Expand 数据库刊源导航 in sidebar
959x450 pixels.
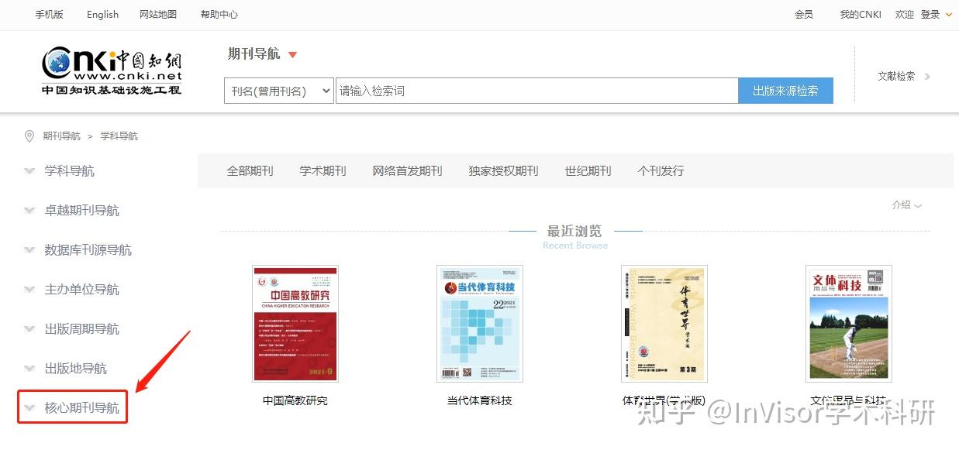pos(88,250)
